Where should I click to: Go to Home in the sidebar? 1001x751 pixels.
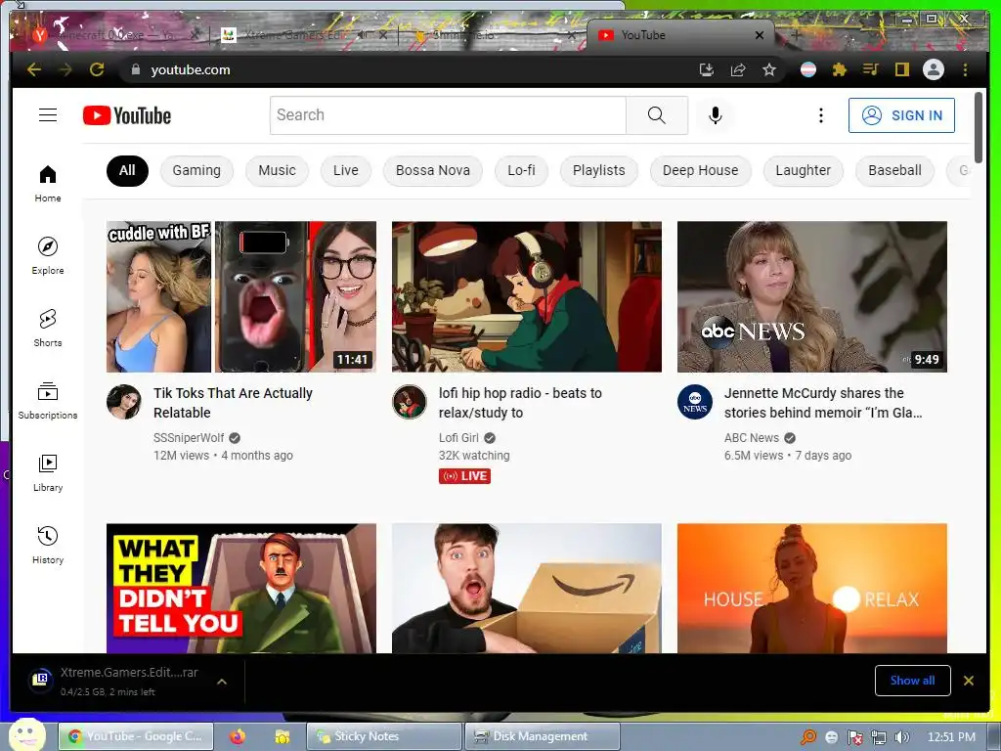(48, 184)
